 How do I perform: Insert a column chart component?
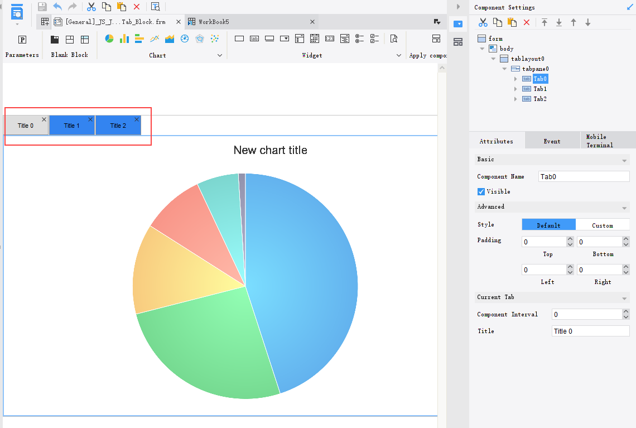[124, 39]
